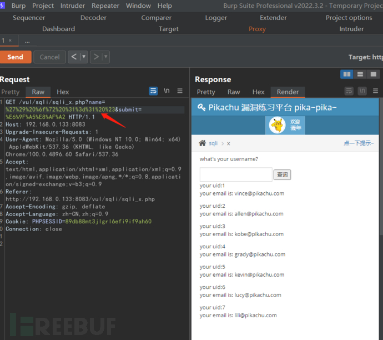Select Hex view in Response panel
The image size is (383, 340).
coord(259,92)
